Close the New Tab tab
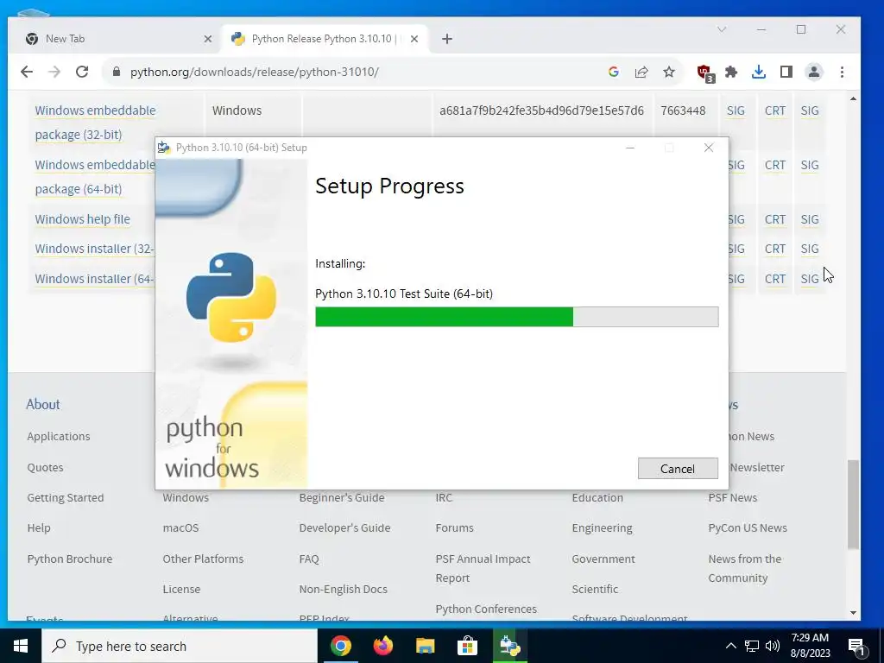 [207, 39]
